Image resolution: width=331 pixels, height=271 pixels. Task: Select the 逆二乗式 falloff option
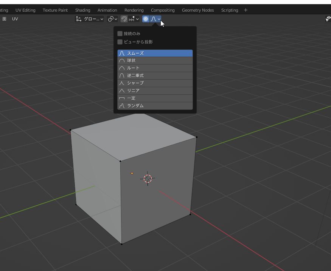(x=155, y=75)
